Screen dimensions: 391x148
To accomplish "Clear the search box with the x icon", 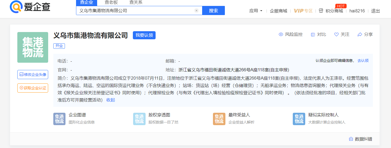I will pyautogui.click(x=196, y=11).
